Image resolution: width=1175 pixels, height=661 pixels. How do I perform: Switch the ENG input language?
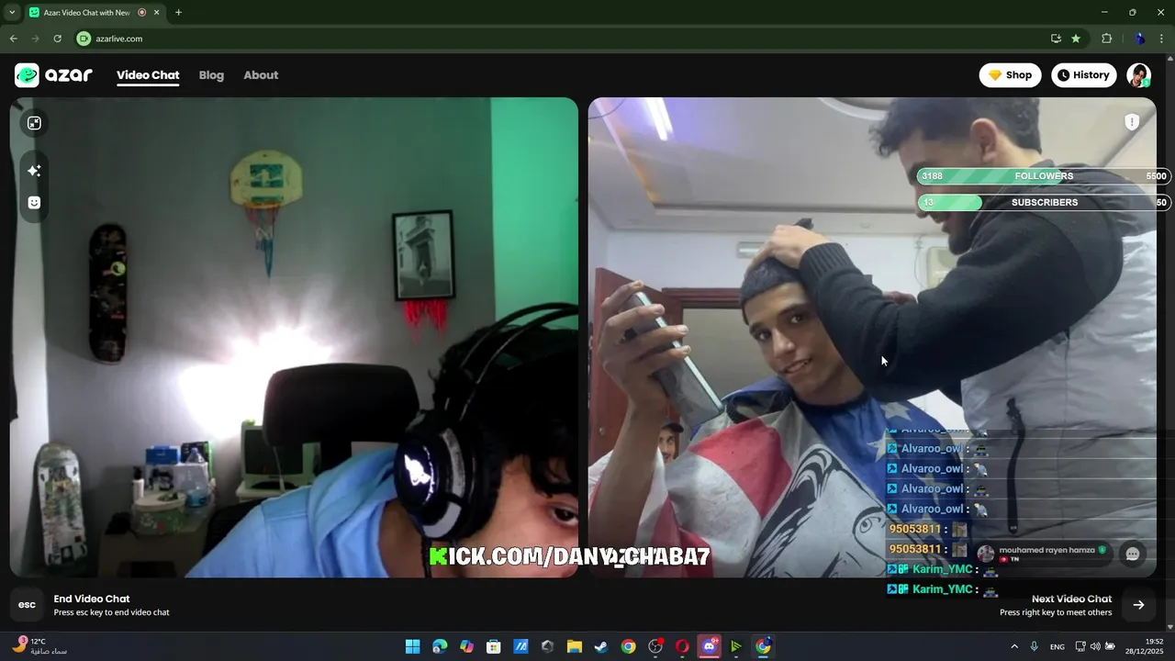click(x=1057, y=646)
